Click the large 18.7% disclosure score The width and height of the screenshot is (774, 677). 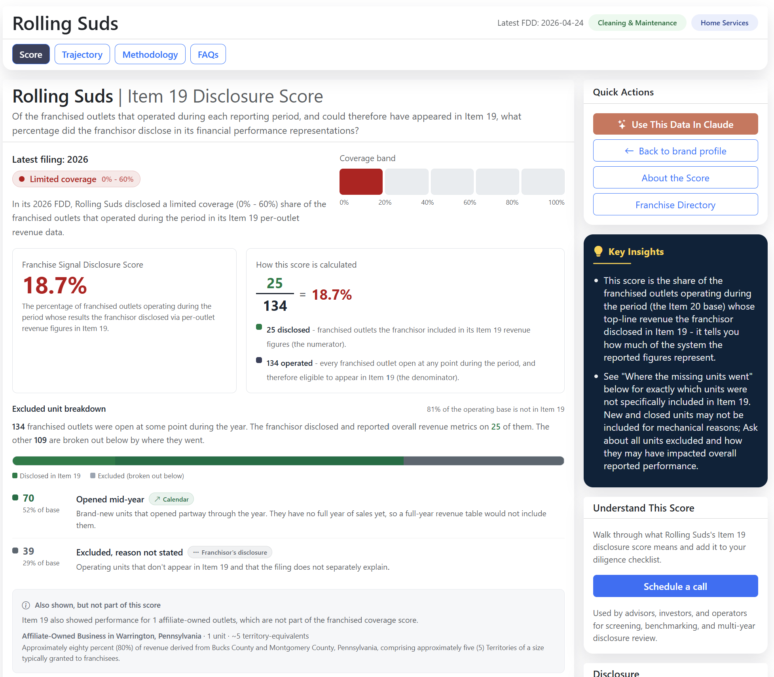coord(55,285)
